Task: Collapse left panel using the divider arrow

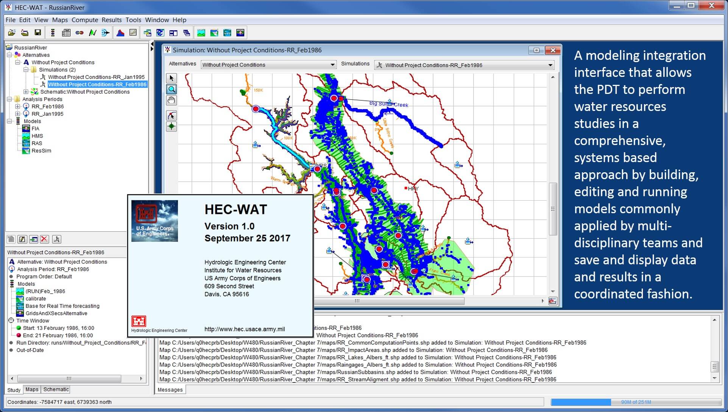Action: point(152,44)
